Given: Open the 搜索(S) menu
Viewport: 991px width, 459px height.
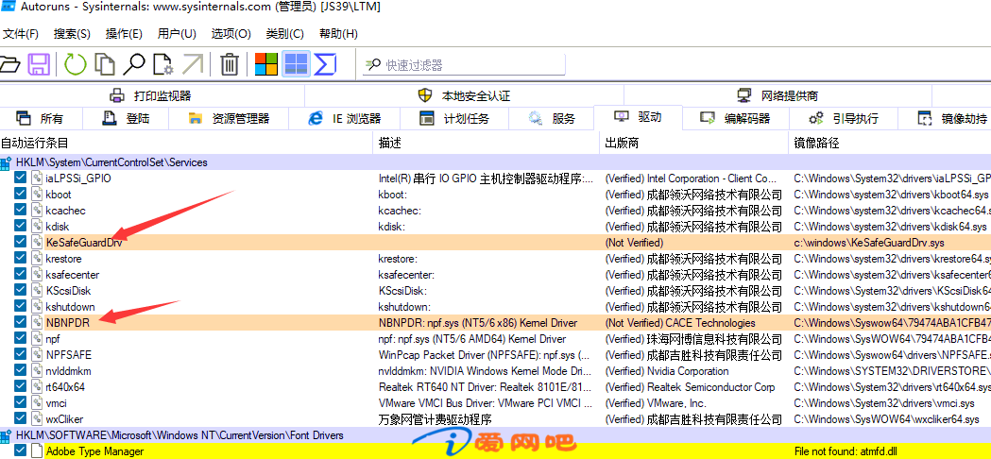Looking at the screenshot, I should coord(72,33).
